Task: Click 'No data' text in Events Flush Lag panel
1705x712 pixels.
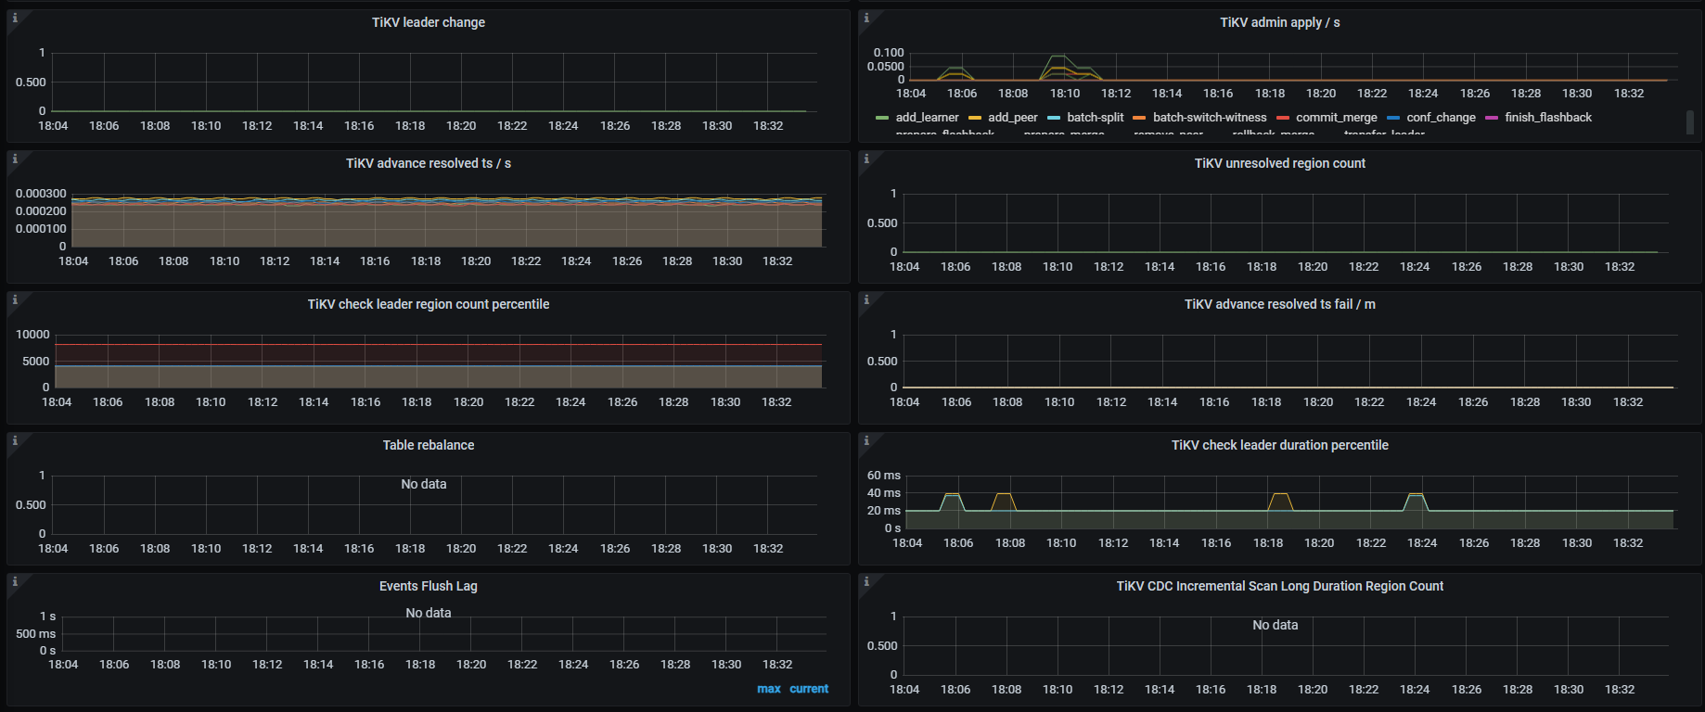Action: tap(429, 613)
